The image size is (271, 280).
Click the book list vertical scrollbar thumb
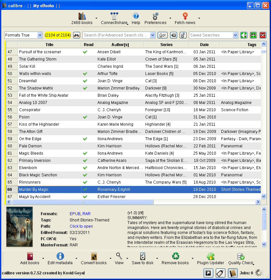[264, 52]
